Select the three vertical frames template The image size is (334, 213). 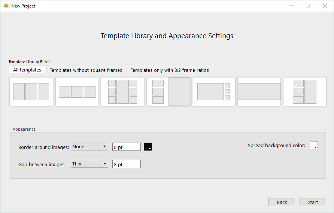point(31,92)
